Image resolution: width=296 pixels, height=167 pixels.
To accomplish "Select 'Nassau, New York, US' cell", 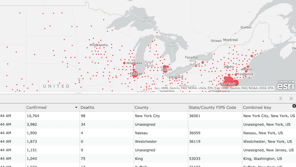I will click(x=269, y=133).
